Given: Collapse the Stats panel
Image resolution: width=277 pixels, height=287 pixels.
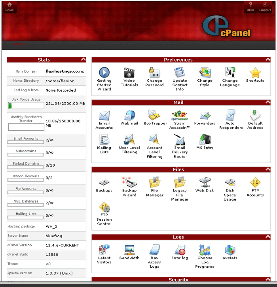Looking at the screenshot, I should coord(83,60).
